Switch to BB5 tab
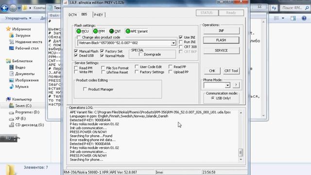The height and width of the screenshot is (175, 311). click(84, 15)
